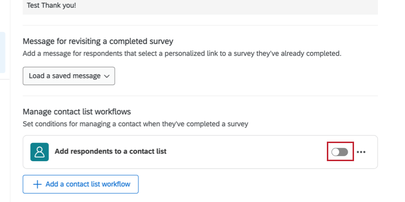This screenshot has width=405, height=202.
Task: Click the Manage contact list workflows heading
Action: [77, 112]
